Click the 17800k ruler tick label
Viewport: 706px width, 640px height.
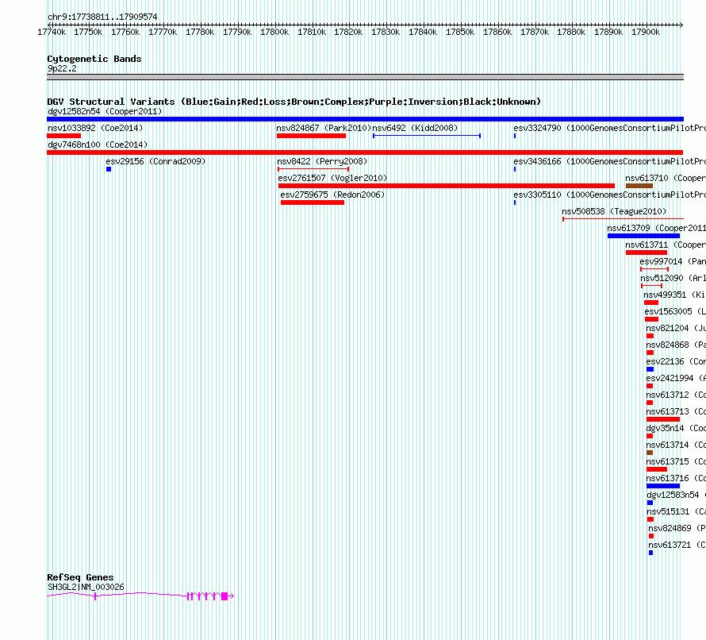(274, 32)
